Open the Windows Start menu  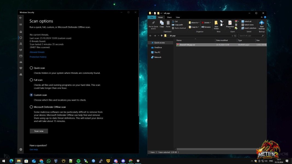[x=4, y=161]
